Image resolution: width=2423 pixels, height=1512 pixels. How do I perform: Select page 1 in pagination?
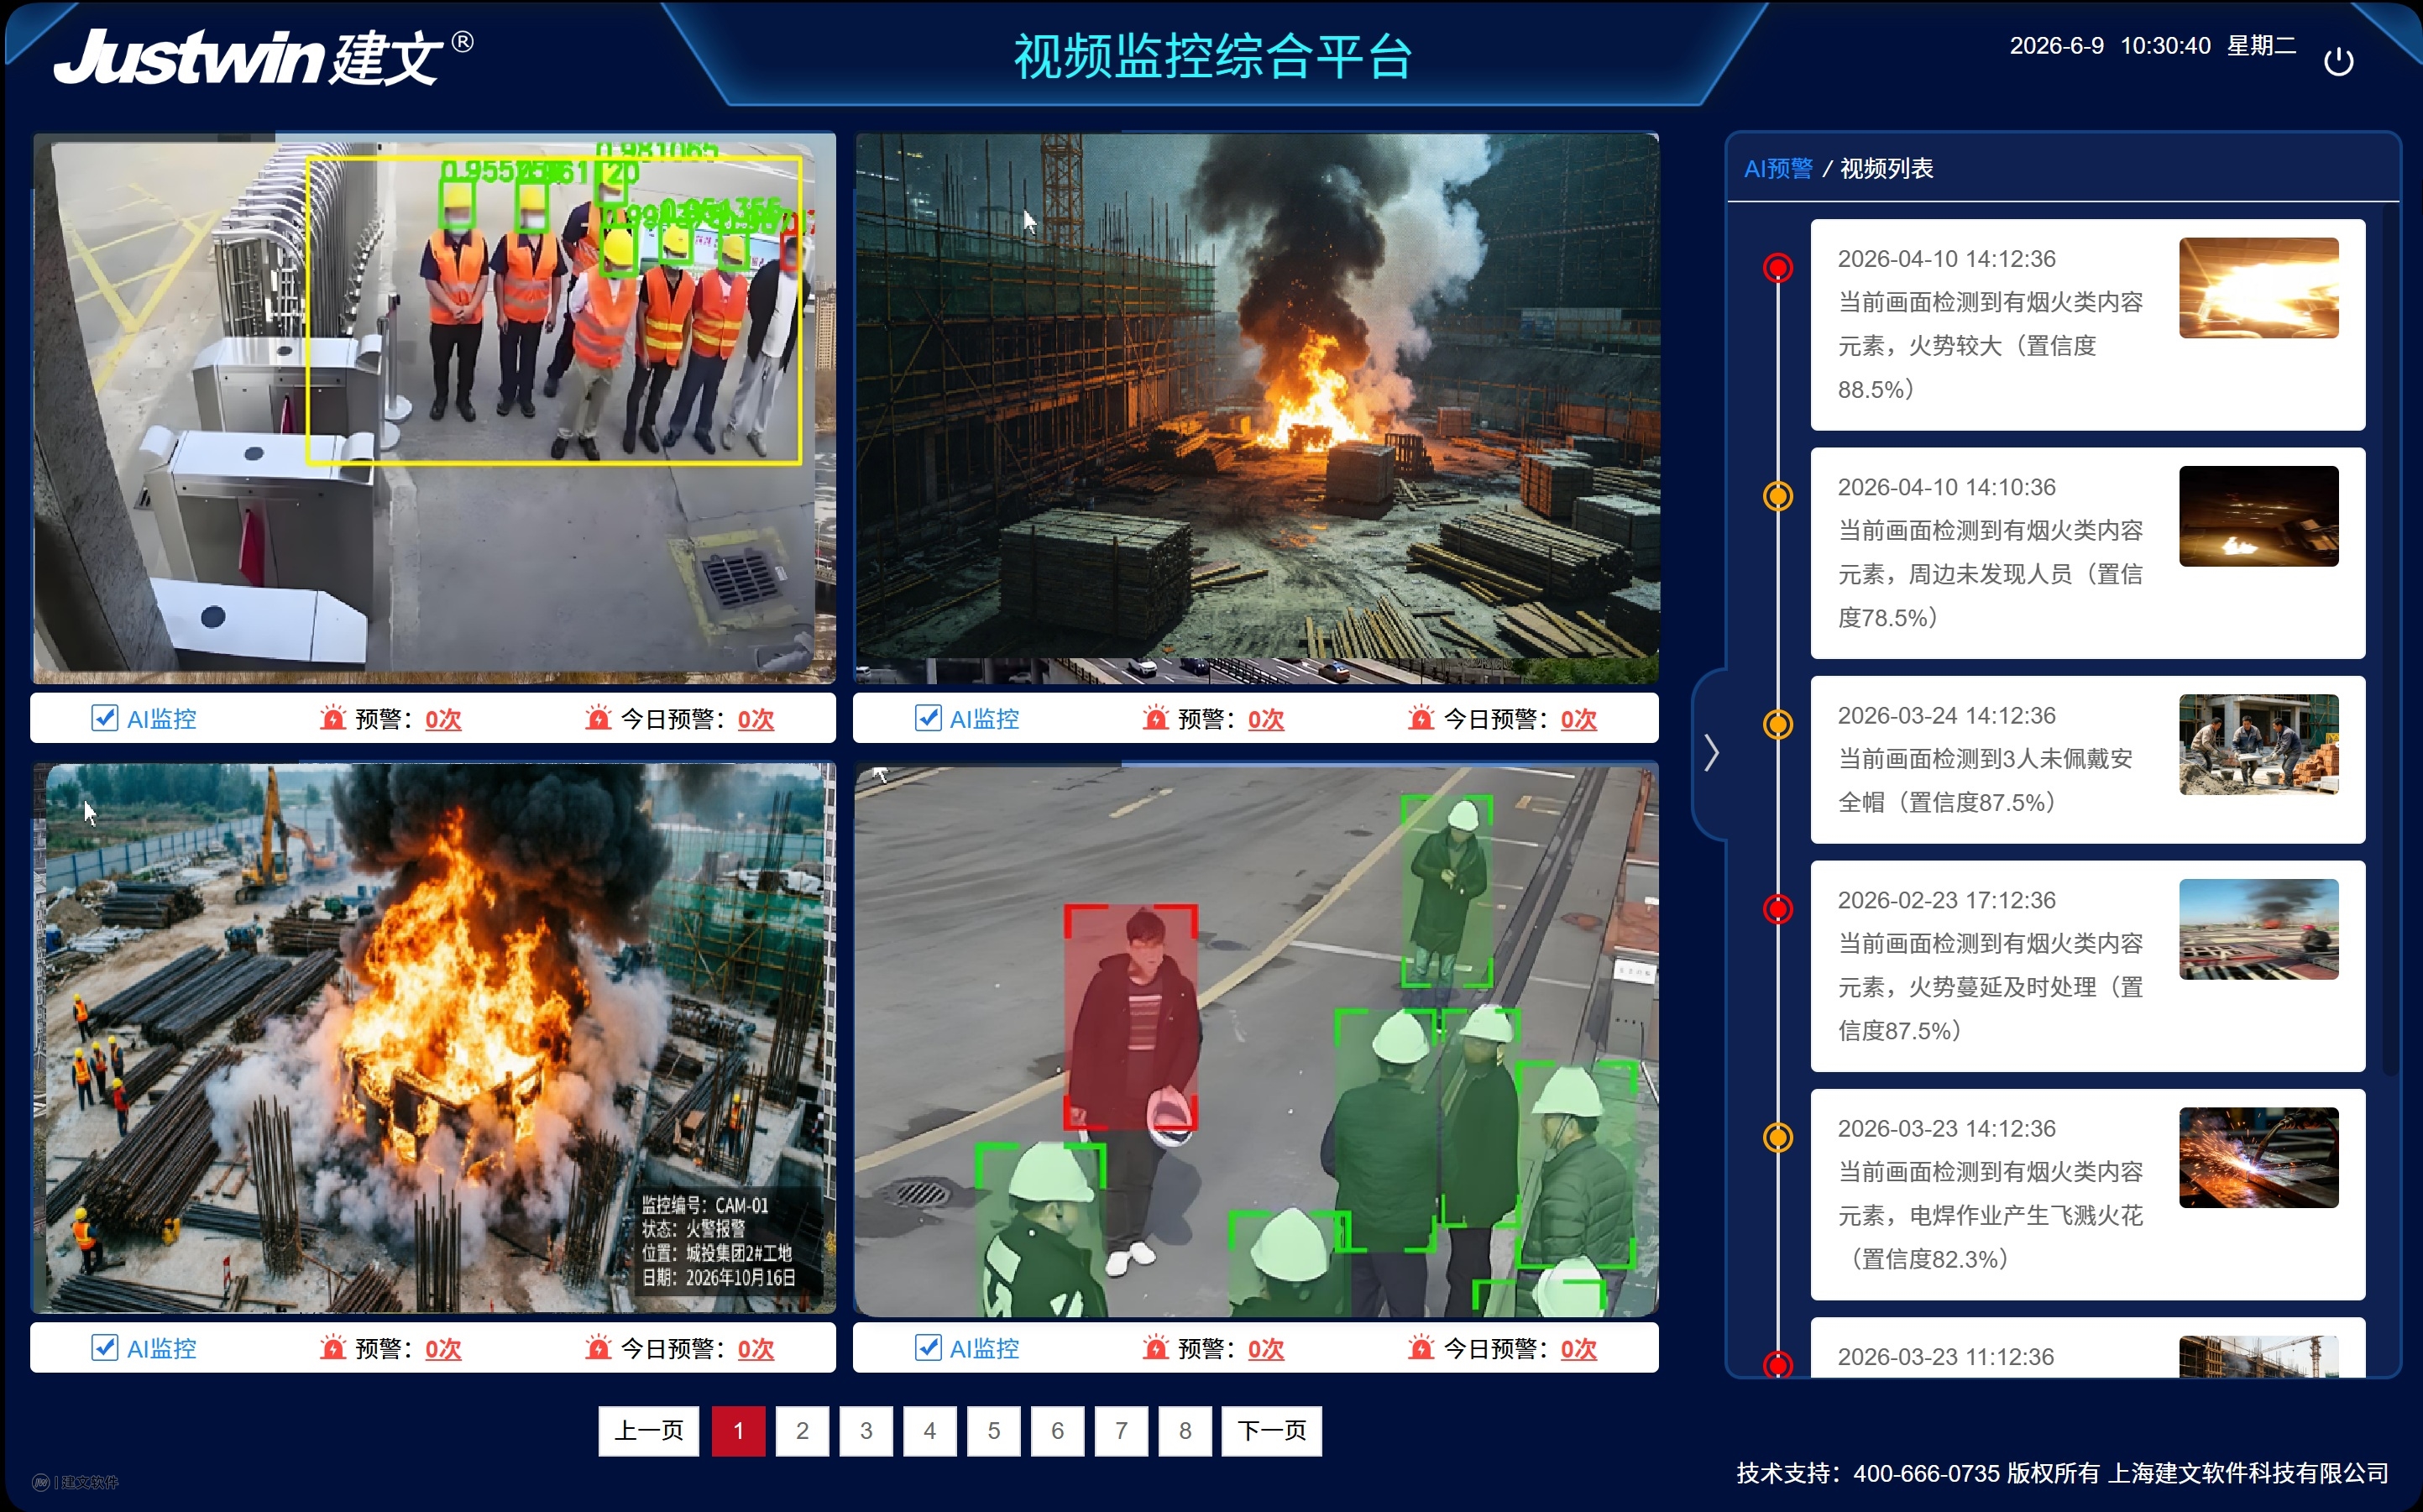click(738, 1431)
